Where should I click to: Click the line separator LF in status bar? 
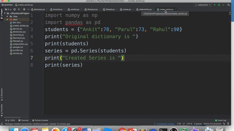click(x=184, y=124)
